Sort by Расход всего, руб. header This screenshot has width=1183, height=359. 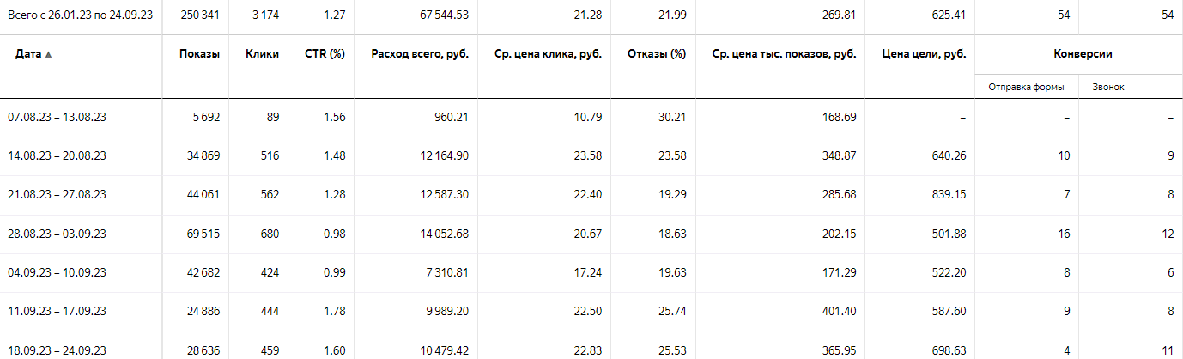pyautogui.click(x=420, y=53)
